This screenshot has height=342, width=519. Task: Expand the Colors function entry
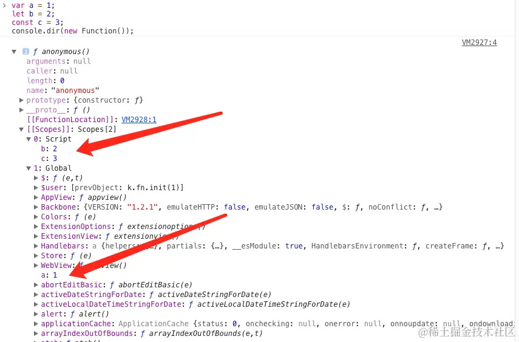(x=36, y=217)
